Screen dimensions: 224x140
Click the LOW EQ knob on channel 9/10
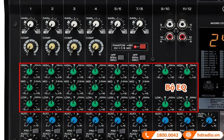(x=165, y=104)
